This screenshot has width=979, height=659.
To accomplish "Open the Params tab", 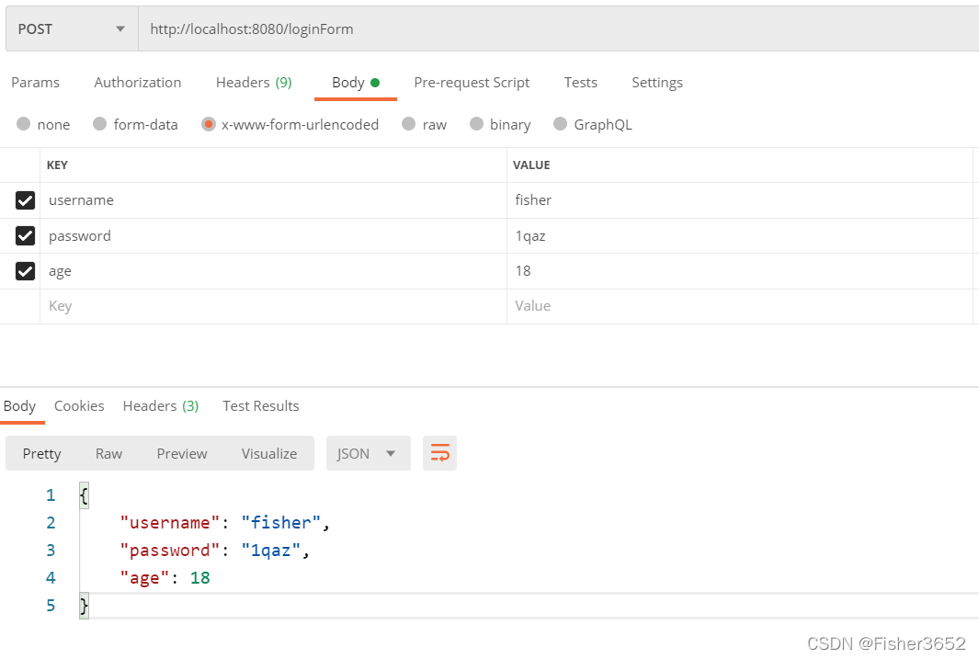I will pos(36,83).
